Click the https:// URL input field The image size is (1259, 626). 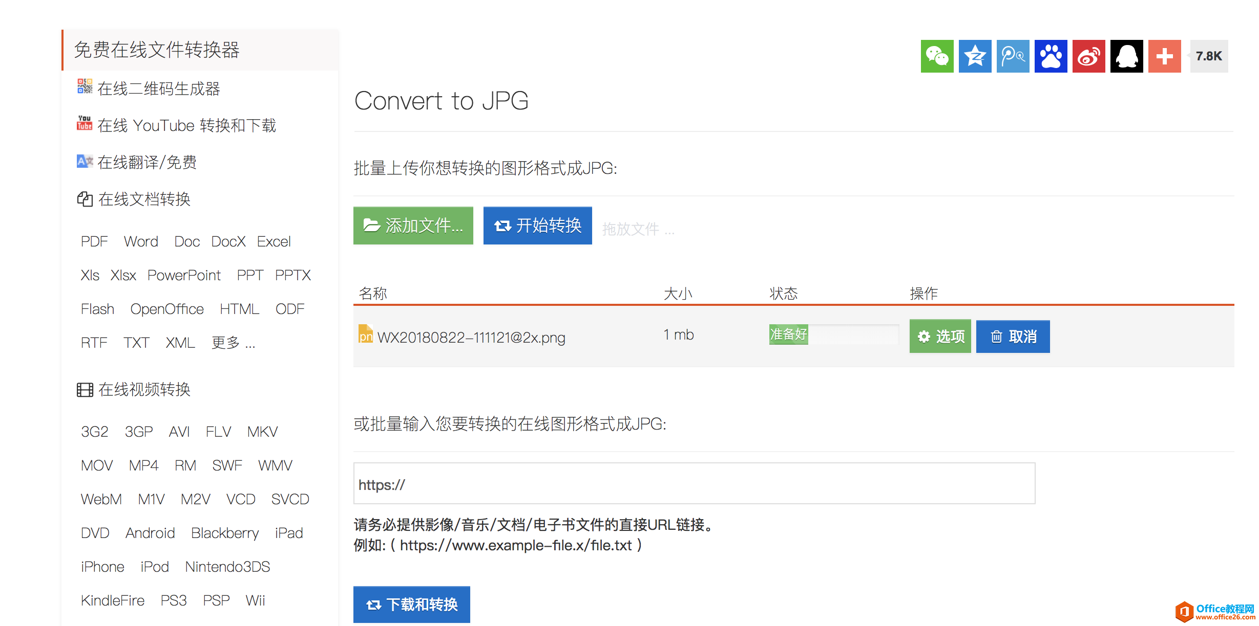(694, 484)
